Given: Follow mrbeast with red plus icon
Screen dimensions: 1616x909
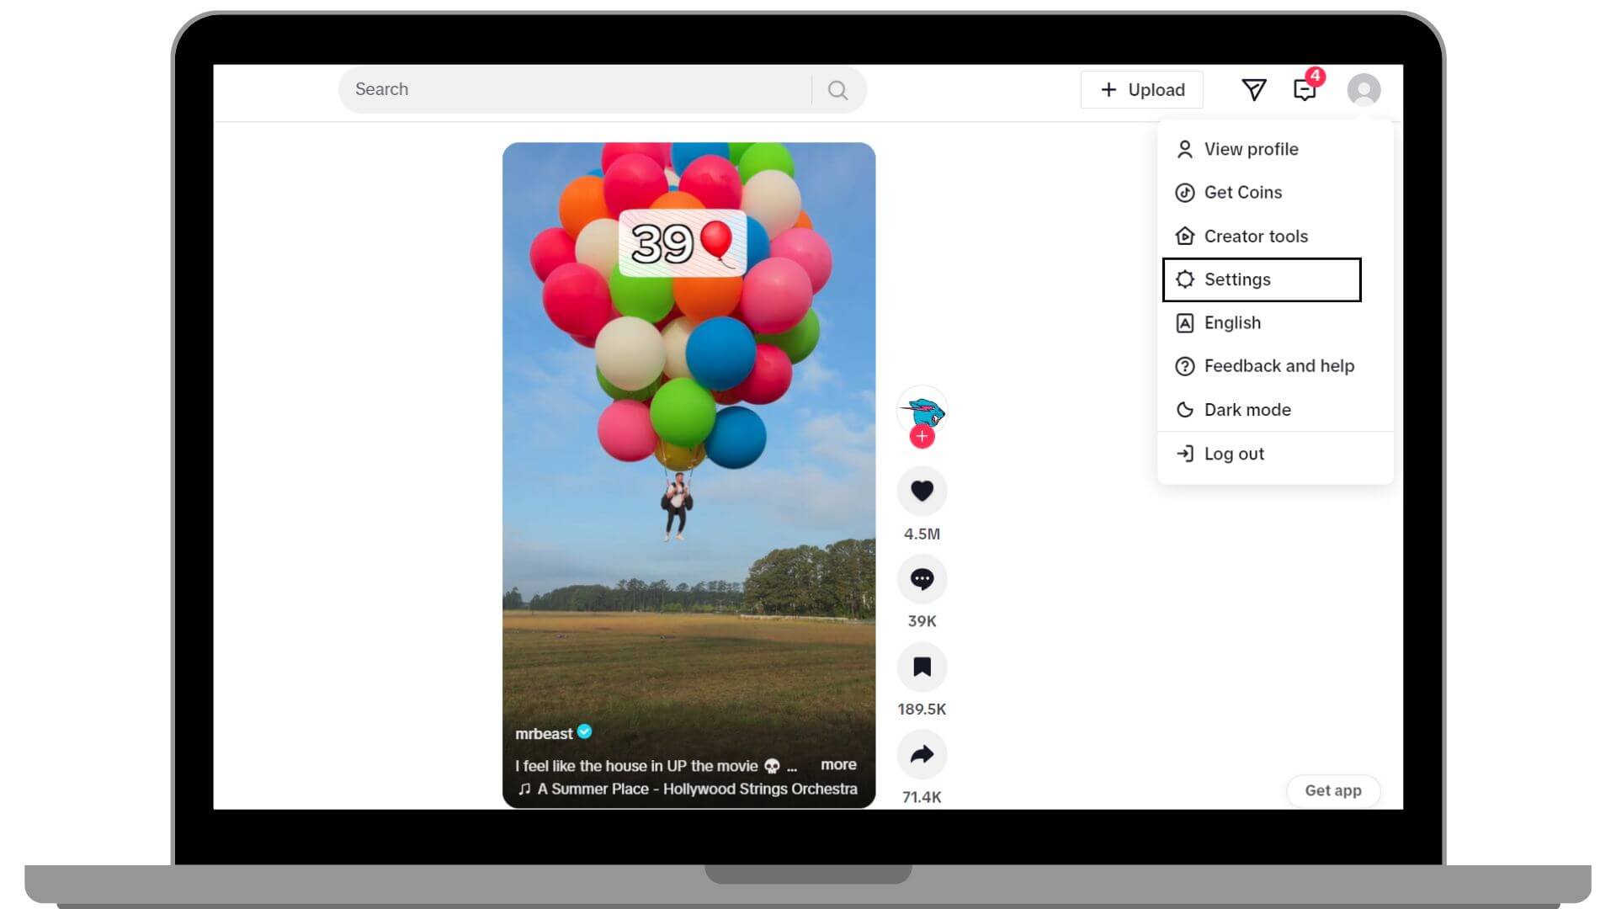Looking at the screenshot, I should [922, 436].
